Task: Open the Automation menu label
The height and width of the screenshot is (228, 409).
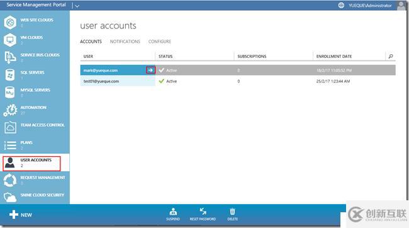Action: coord(33,107)
